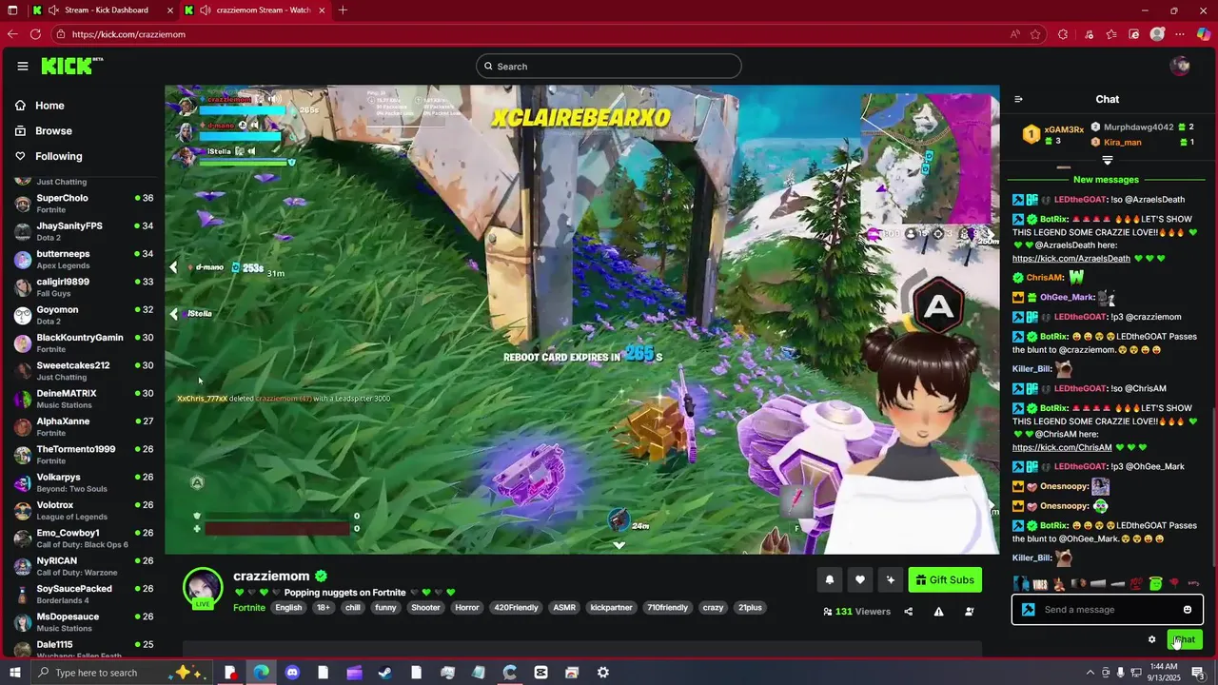Viewport: 1218px width, 685px height.
Task: Open Edge settings and more menu
Action: pyautogui.click(x=1181, y=34)
